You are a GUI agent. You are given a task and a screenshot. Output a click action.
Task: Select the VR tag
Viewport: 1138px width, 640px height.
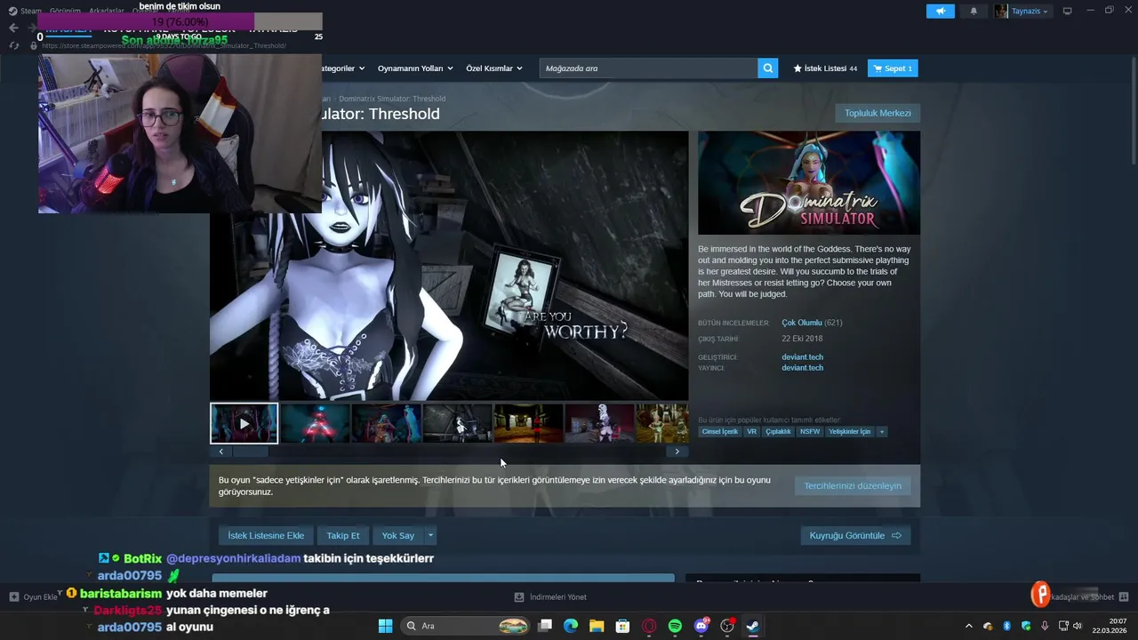click(x=751, y=432)
